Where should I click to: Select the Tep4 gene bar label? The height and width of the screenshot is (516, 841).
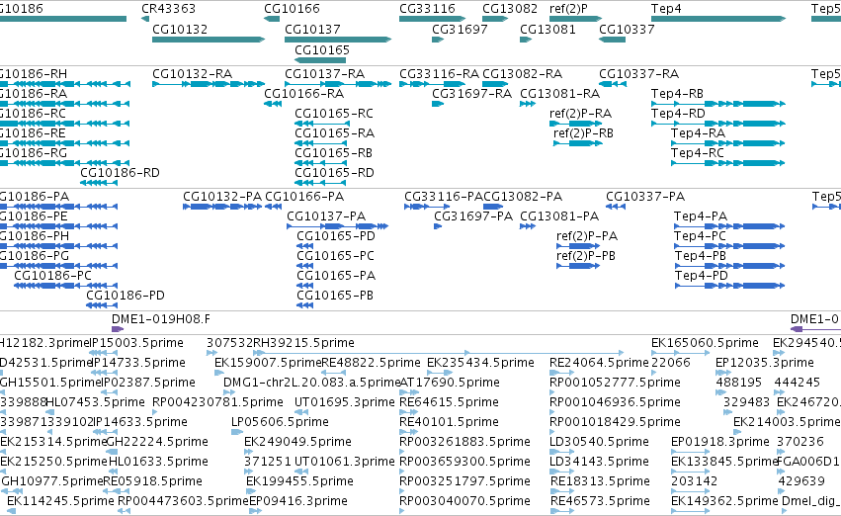coord(666,9)
